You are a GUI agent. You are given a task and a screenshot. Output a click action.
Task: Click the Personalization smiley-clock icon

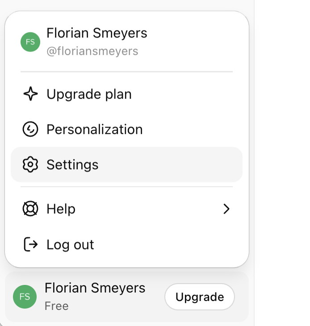[x=30, y=130]
